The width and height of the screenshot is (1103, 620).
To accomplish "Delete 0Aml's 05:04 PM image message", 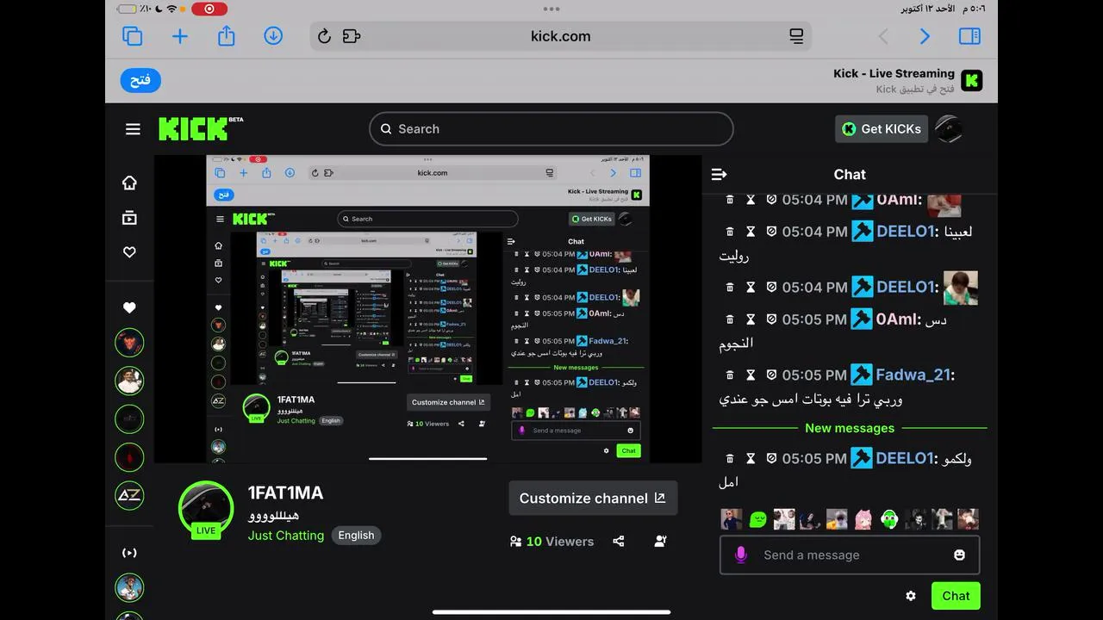I will click(730, 200).
